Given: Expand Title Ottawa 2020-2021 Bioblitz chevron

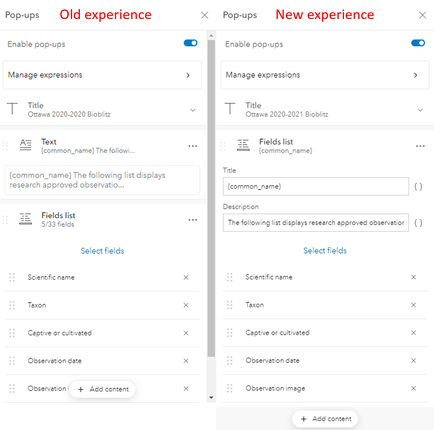Looking at the screenshot, I should tap(420, 110).
